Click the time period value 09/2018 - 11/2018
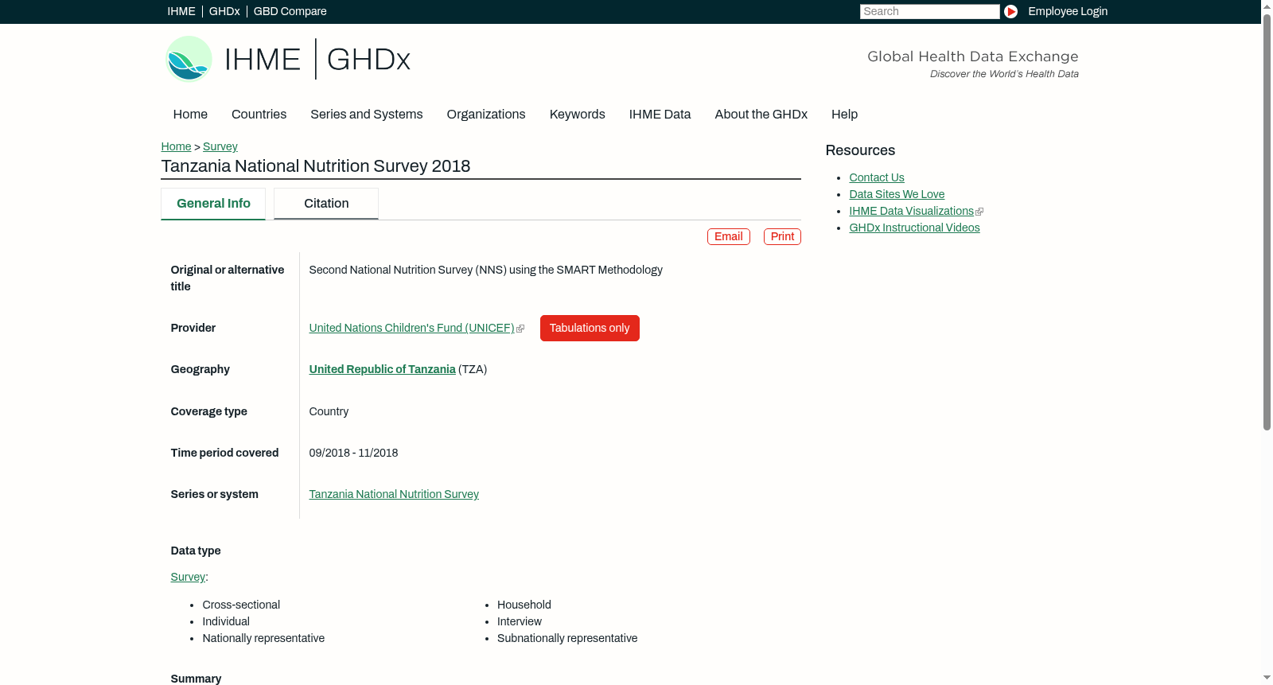This screenshot has height=685, width=1273. click(353, 453)
